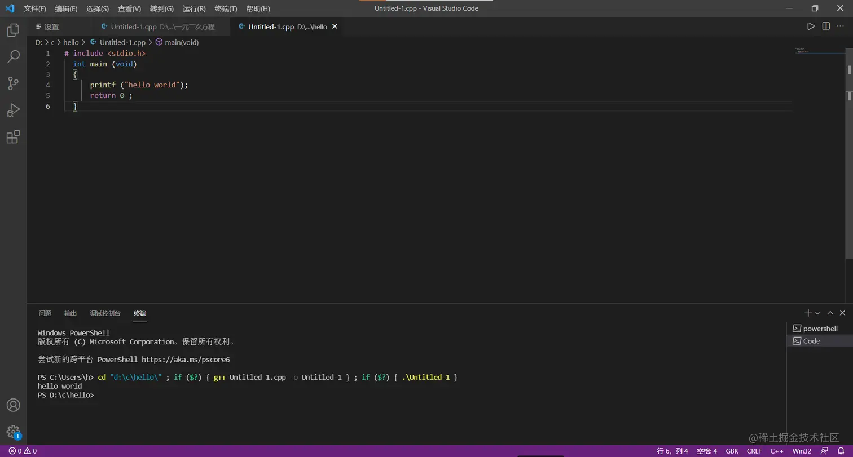Open the feedback icon in status bar
This screenshot has width=853, height=457.
point(824,451)
